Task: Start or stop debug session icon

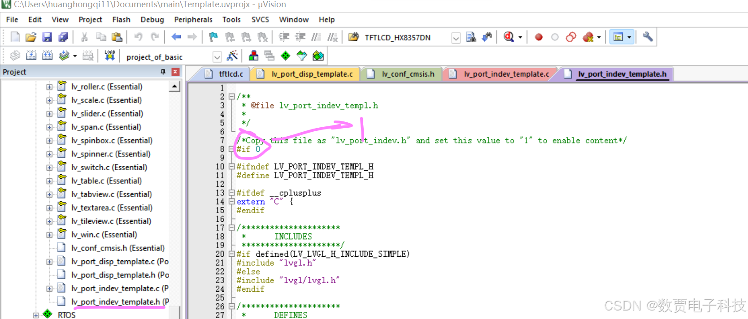Action: pos(509,37)
